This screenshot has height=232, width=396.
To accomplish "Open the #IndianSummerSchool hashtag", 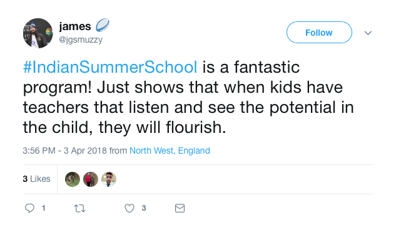I will click(x=110, y=67).
